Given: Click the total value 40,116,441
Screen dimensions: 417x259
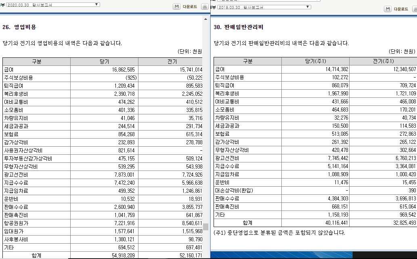Looking at the screenshot, I should click(337, 223).
